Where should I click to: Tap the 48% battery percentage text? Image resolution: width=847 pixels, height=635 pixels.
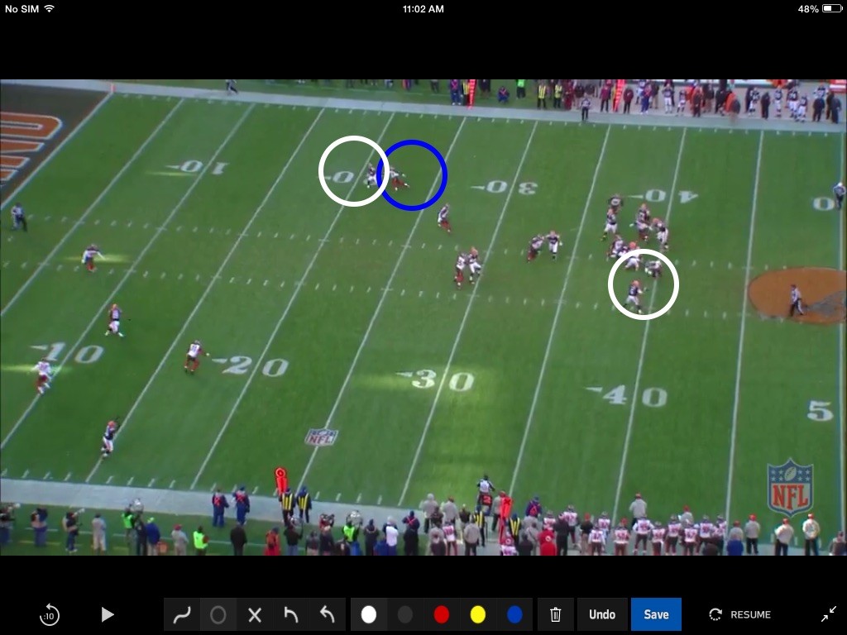click(x=808, y=8)
